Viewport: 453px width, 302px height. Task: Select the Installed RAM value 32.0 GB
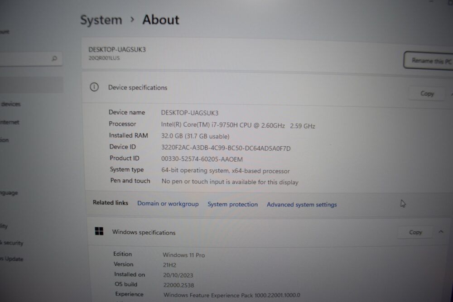pyautogui.click(x=195, y=136)
